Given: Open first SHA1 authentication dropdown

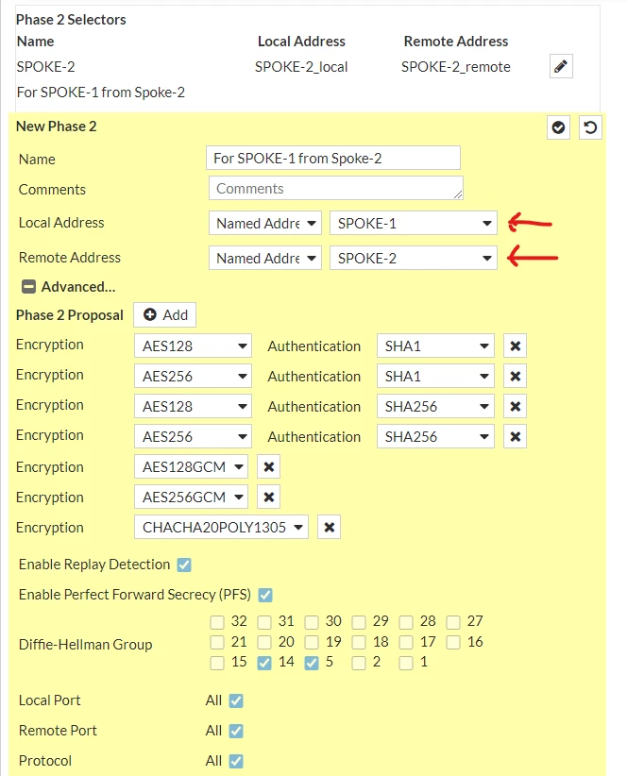Looking at the screenshot, I should click(x=435, y=346).
